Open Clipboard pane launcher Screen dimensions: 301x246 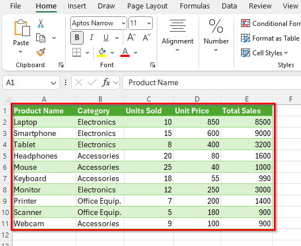[61, 65]
